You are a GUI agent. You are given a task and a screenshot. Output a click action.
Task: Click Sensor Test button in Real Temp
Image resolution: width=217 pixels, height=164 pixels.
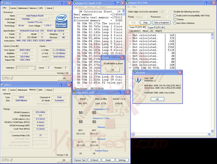pyautogui.click(x=80, y=160)
